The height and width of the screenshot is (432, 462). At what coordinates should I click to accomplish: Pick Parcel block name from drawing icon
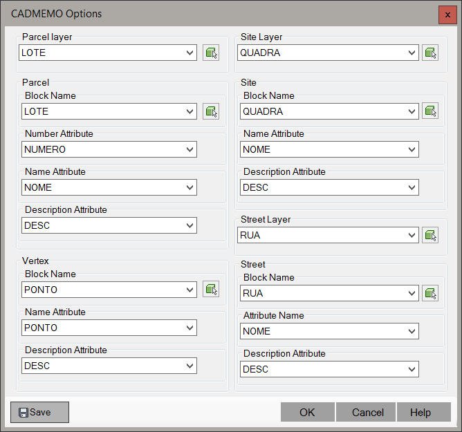point(211,111)
